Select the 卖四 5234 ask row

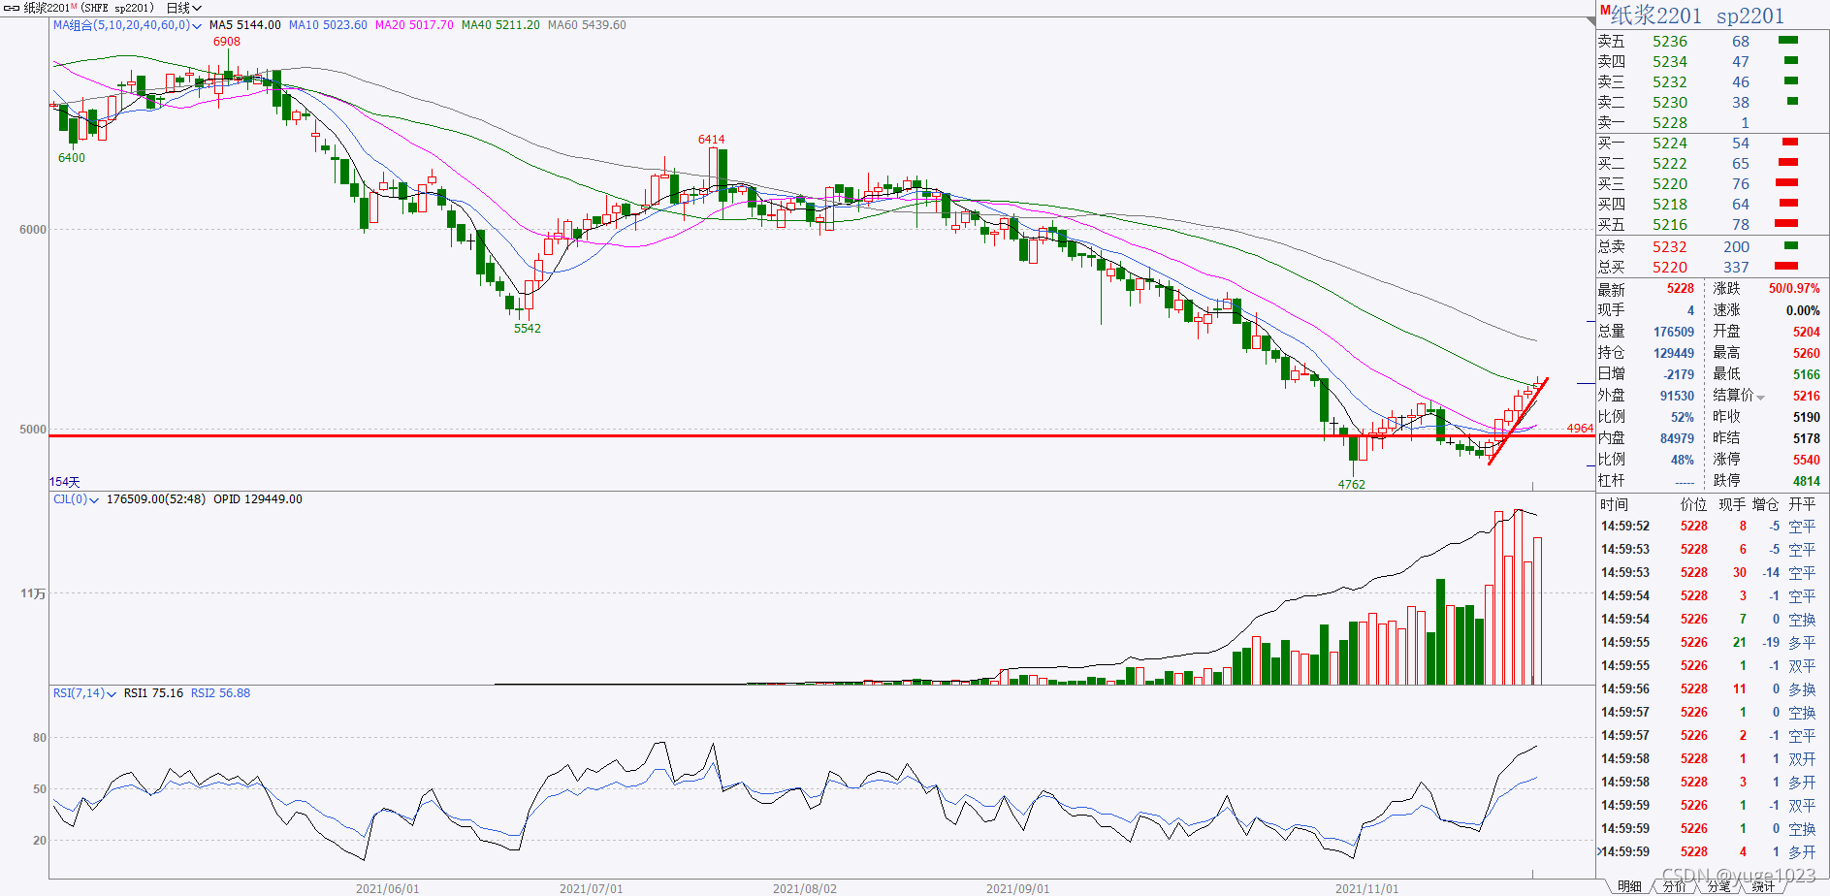coord(1712,62)
